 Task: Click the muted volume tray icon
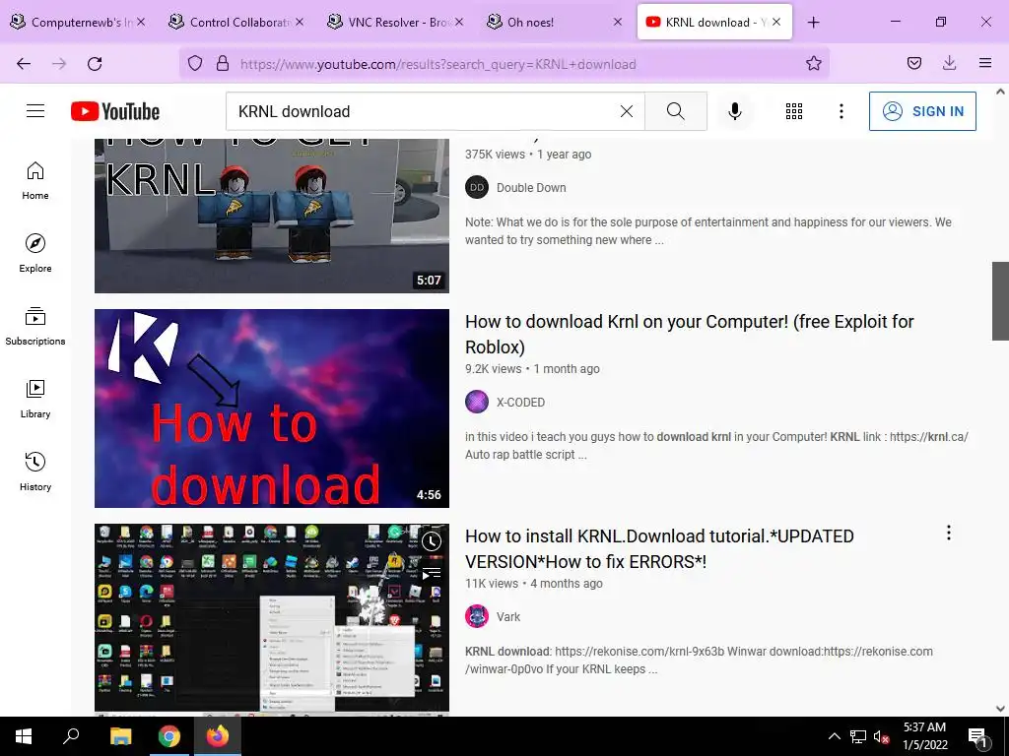[881, 736]
